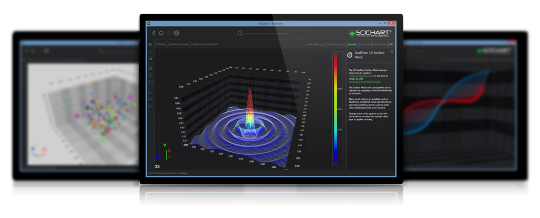Screen dimensions: 540x218
Task: Click the stopwatch icon in info panel
Action: point(350,54)
